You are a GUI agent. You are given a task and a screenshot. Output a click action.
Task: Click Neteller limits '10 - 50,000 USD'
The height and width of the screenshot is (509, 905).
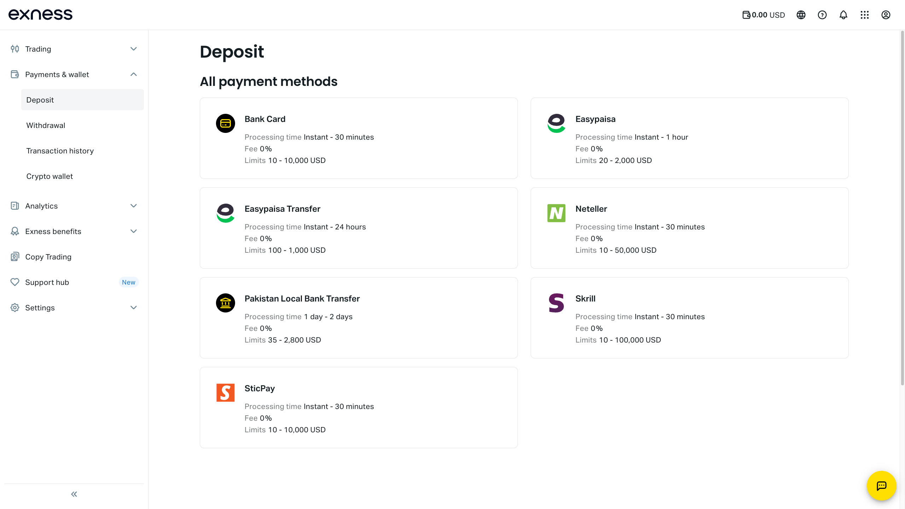coord(628,250)
